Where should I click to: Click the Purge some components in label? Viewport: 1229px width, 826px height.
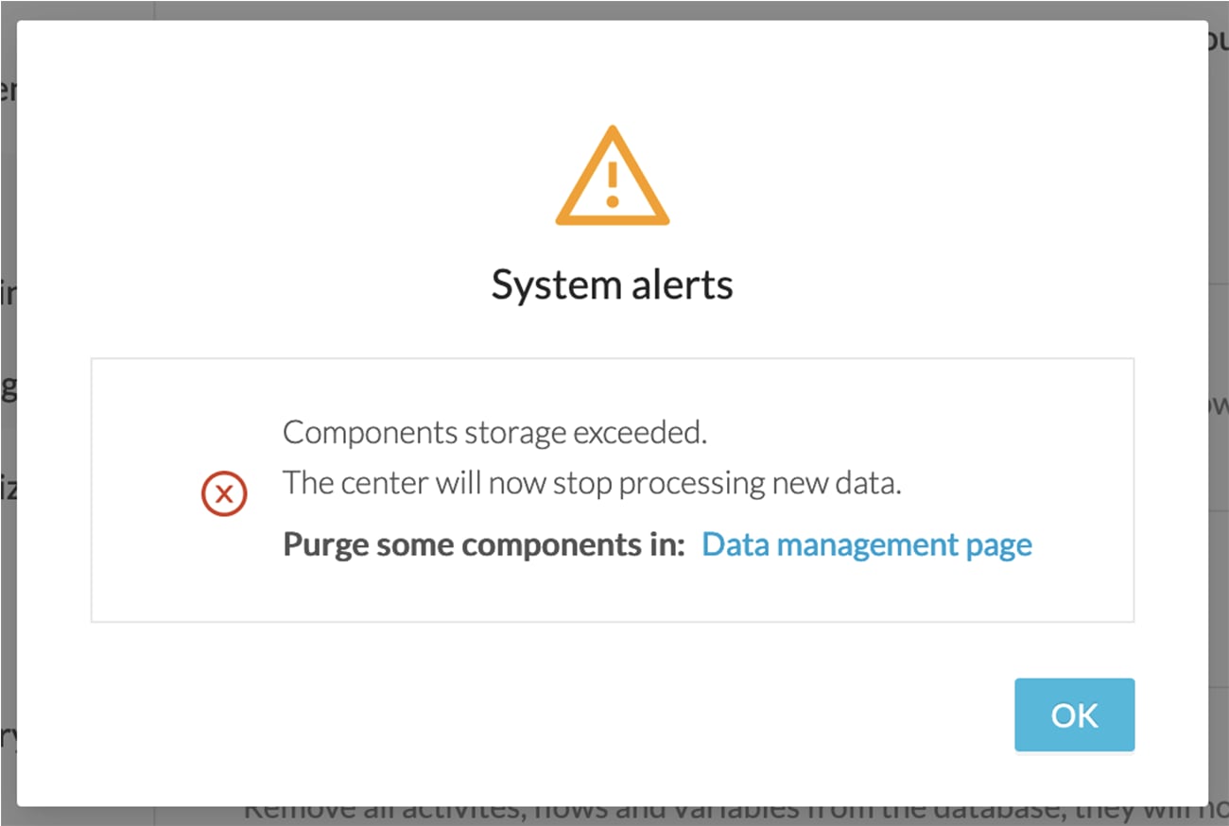click(484, 545)
